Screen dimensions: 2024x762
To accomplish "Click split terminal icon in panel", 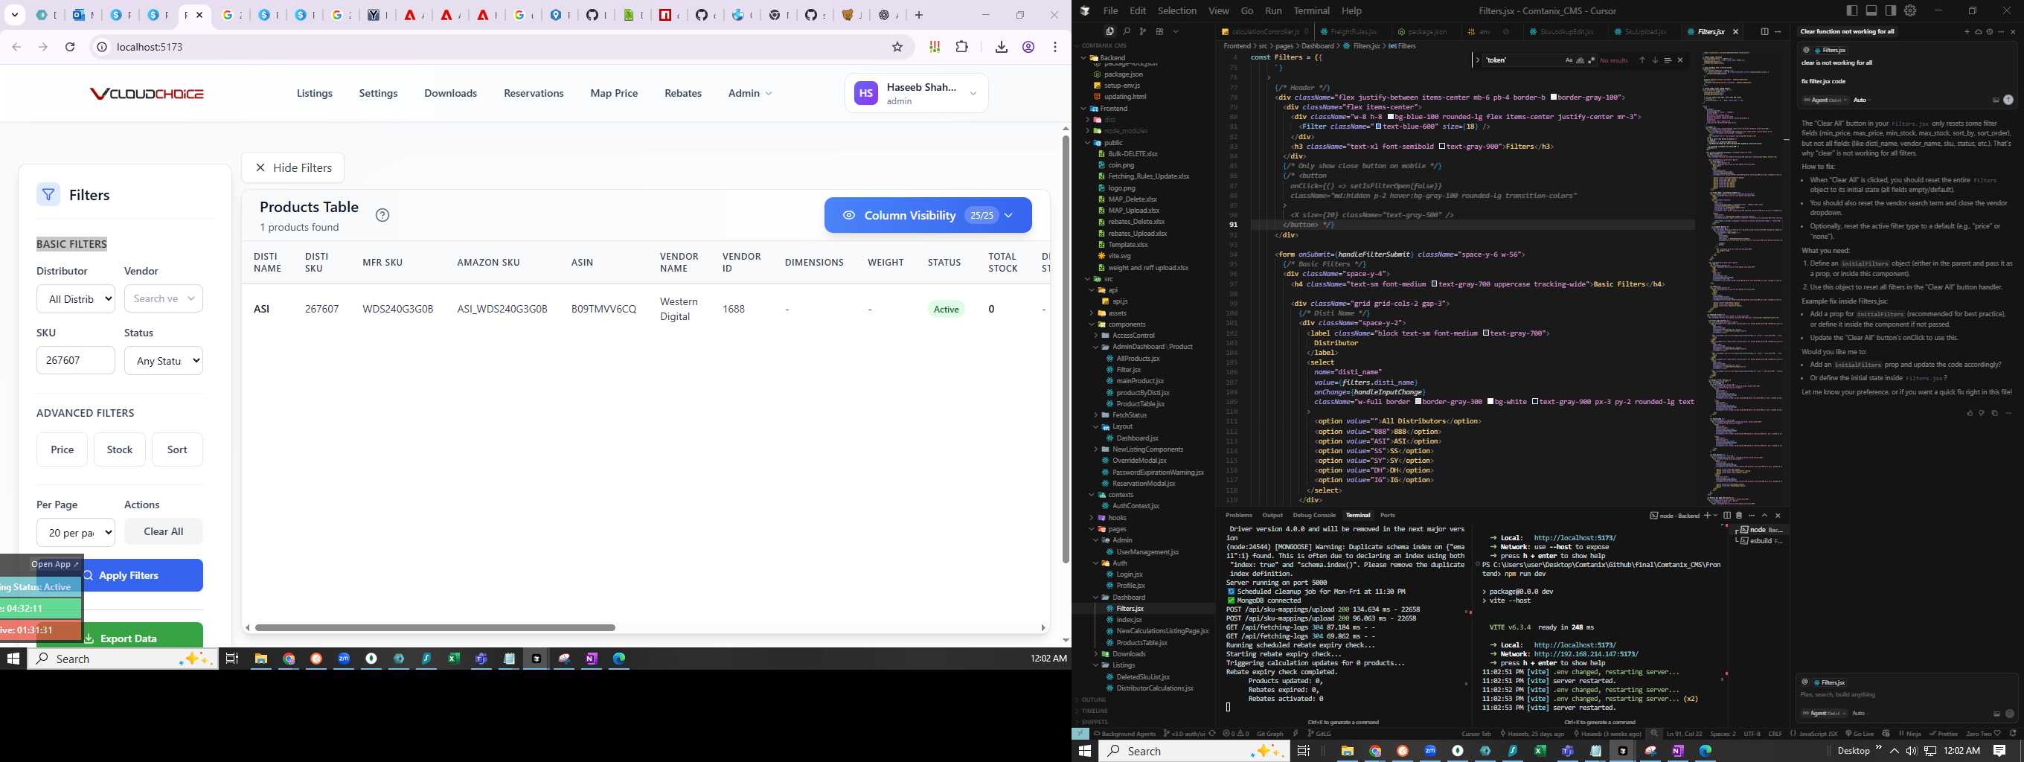I will (1727, 516).
